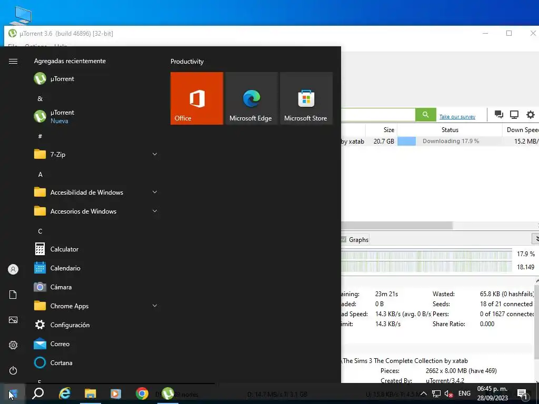Sort torrents by the Size column
This screenshot has width=539, height=404.
click(x=382, y=130)
